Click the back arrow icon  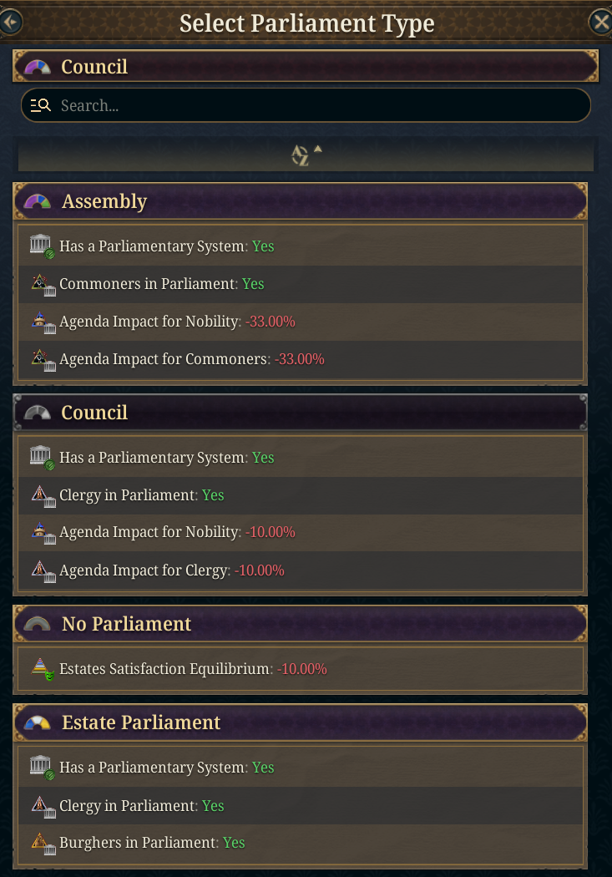[11, 23]
